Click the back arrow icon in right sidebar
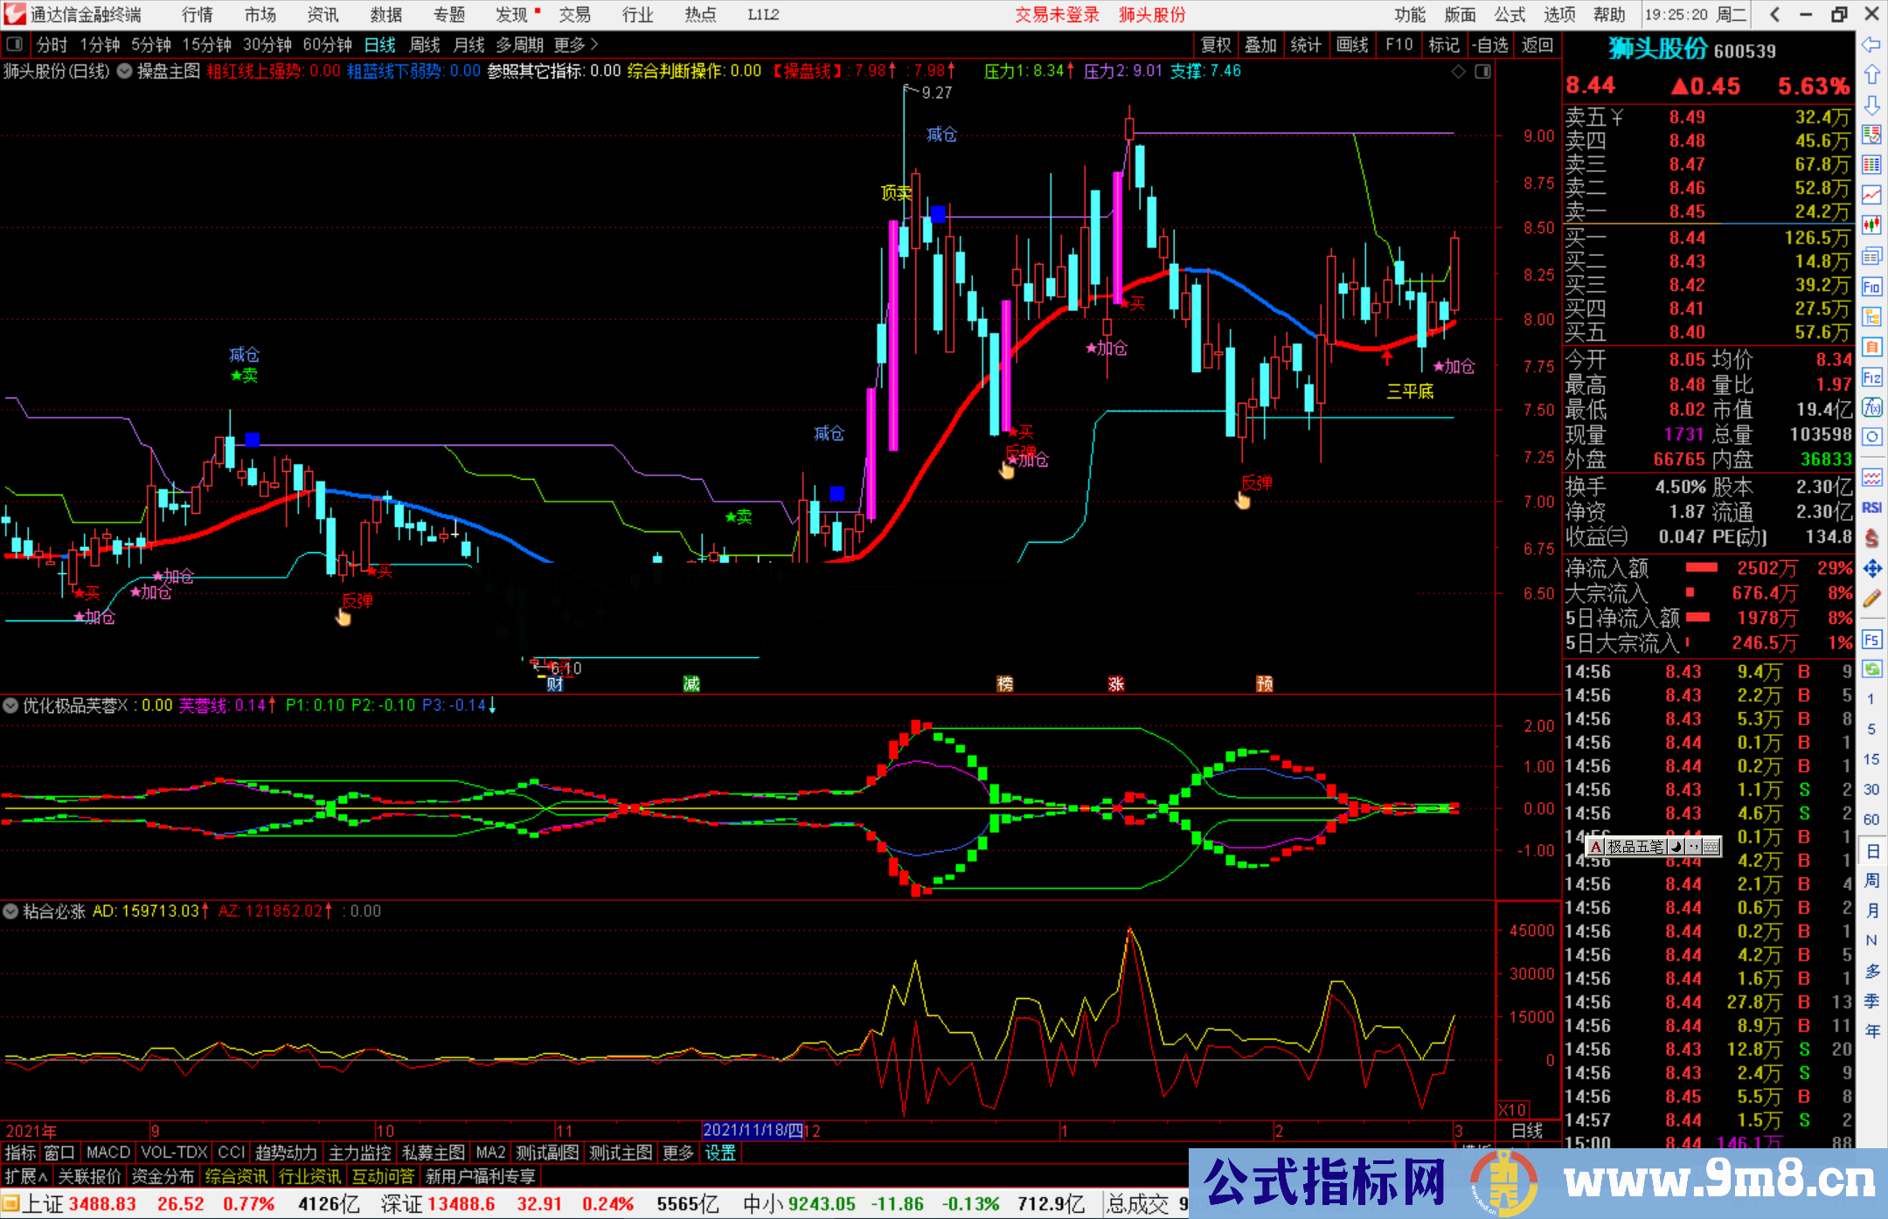 click(1871, 45)
